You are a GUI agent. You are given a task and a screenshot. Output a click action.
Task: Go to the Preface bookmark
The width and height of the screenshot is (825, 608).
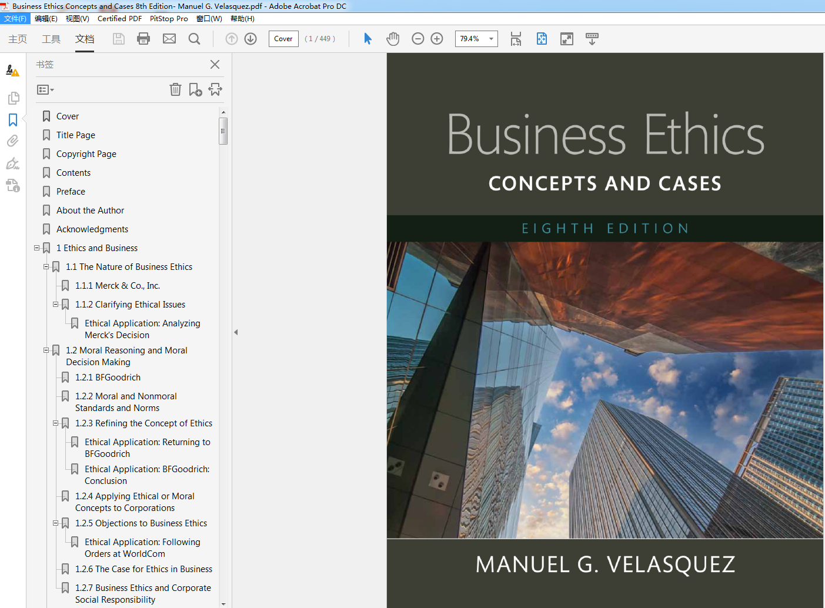71,192
